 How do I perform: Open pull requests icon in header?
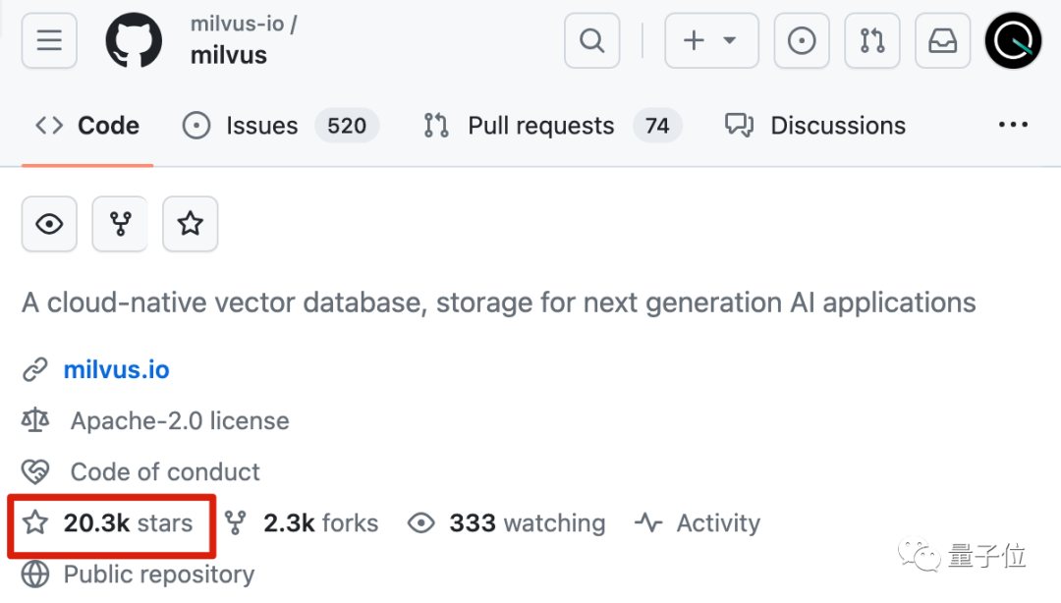point(871,40)
